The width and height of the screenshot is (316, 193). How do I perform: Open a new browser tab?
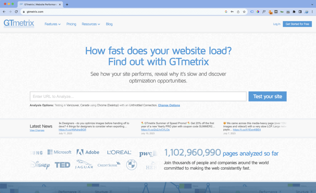(x=67, y=4)
